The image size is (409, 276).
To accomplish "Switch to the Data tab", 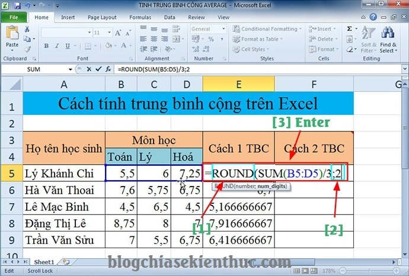I will pos(170,17).
